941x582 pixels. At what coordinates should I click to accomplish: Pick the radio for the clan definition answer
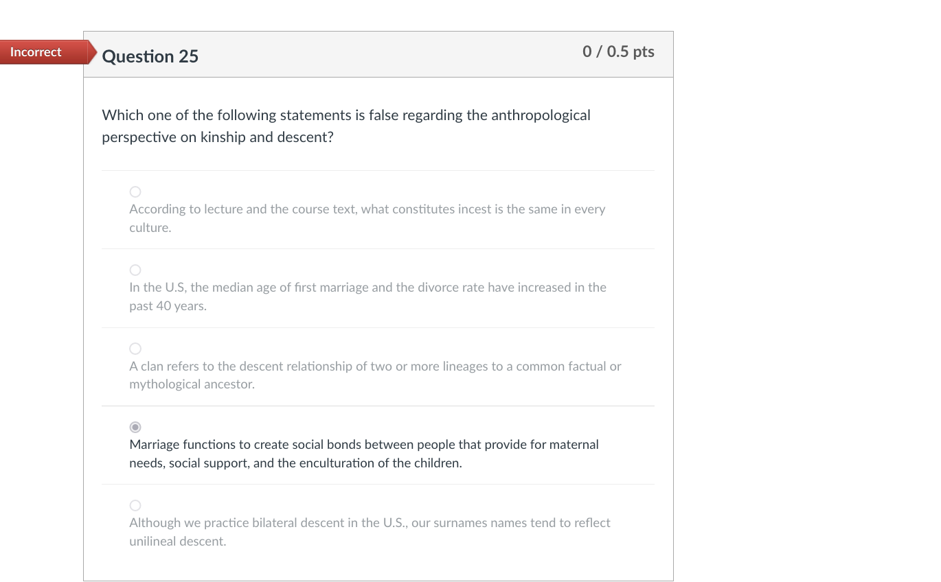(135, 349)
